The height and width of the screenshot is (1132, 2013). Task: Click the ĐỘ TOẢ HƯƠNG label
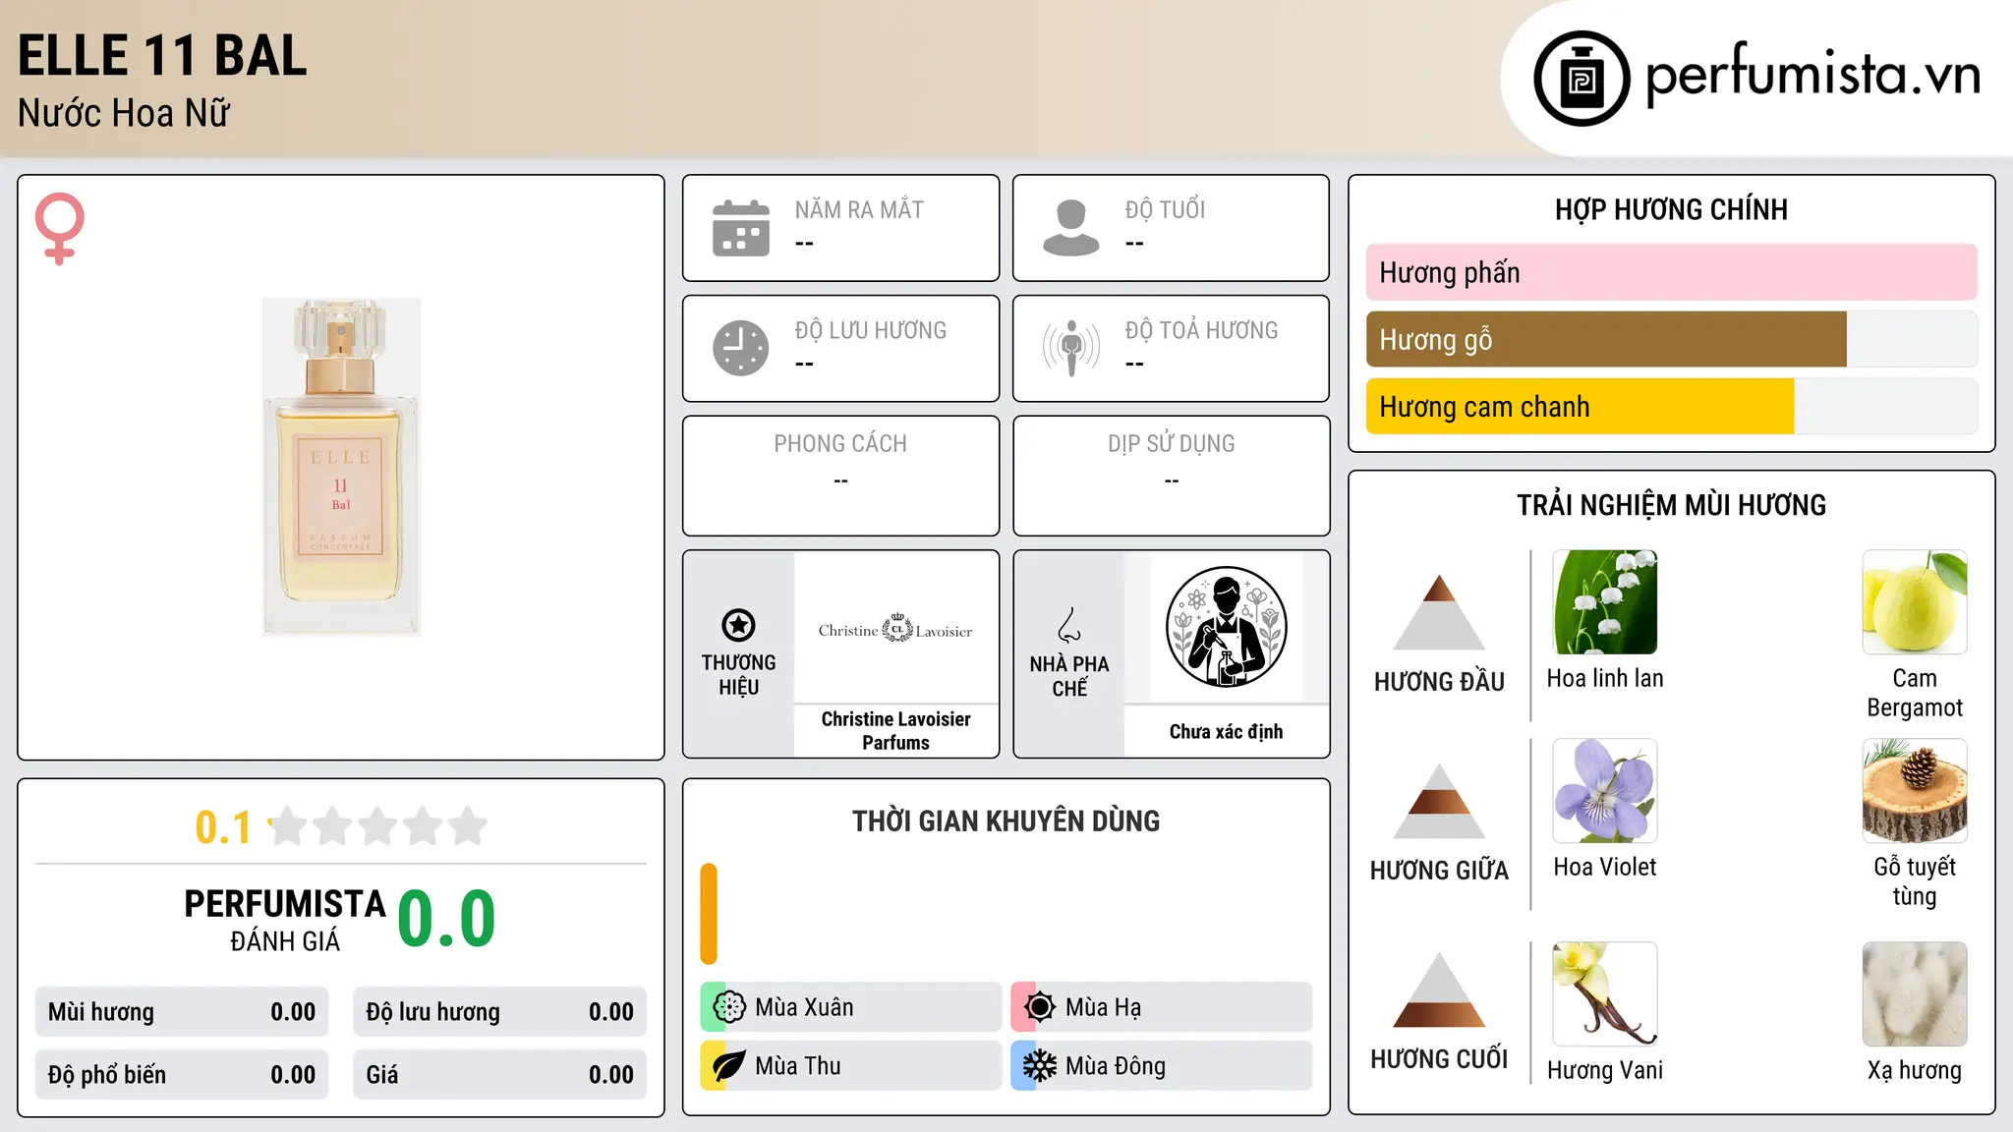[1201, 330]
